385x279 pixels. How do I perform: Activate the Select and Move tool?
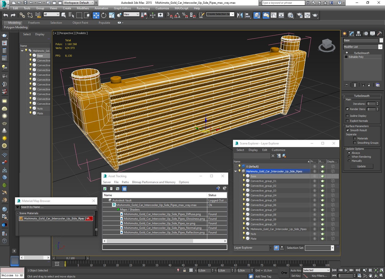(96, 15)
